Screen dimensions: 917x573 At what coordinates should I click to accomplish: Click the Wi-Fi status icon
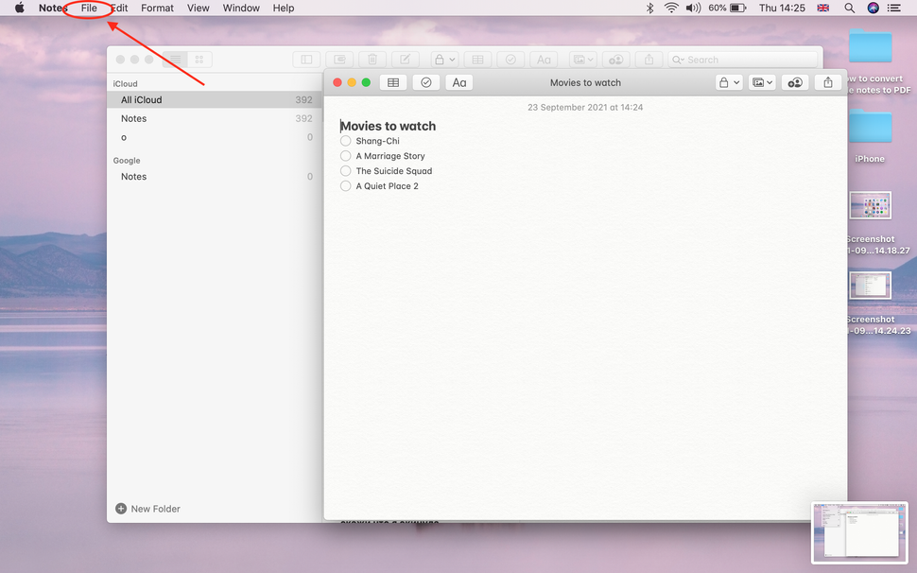click(x=671, y=9)
